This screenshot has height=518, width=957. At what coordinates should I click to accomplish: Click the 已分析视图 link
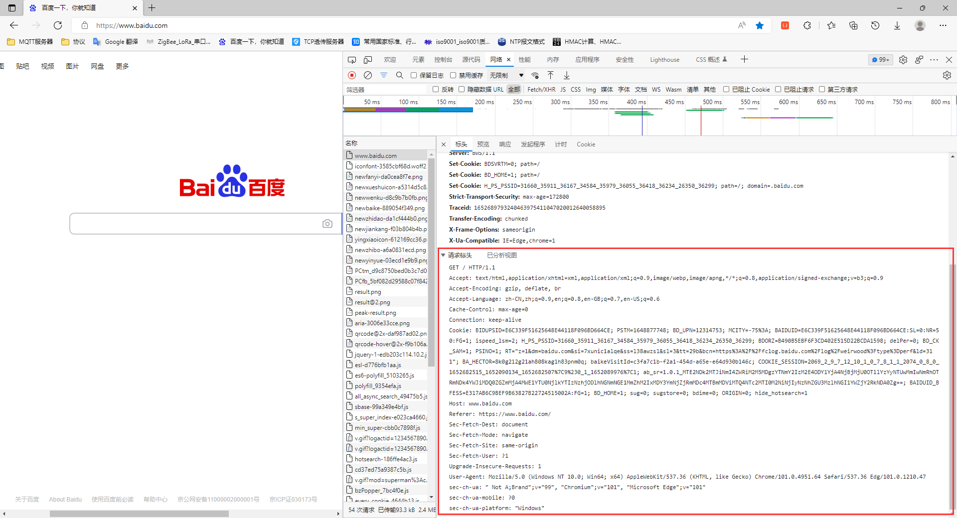coord(501,256)
